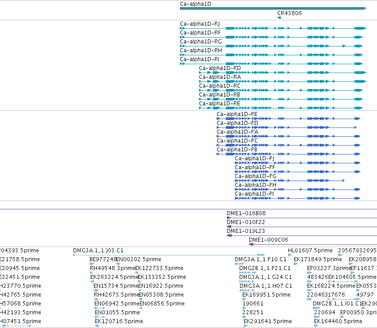This screenshot has height=328, width=377.
Task: Select the EK164460.5prime EST label
Action: click(338, 321)
